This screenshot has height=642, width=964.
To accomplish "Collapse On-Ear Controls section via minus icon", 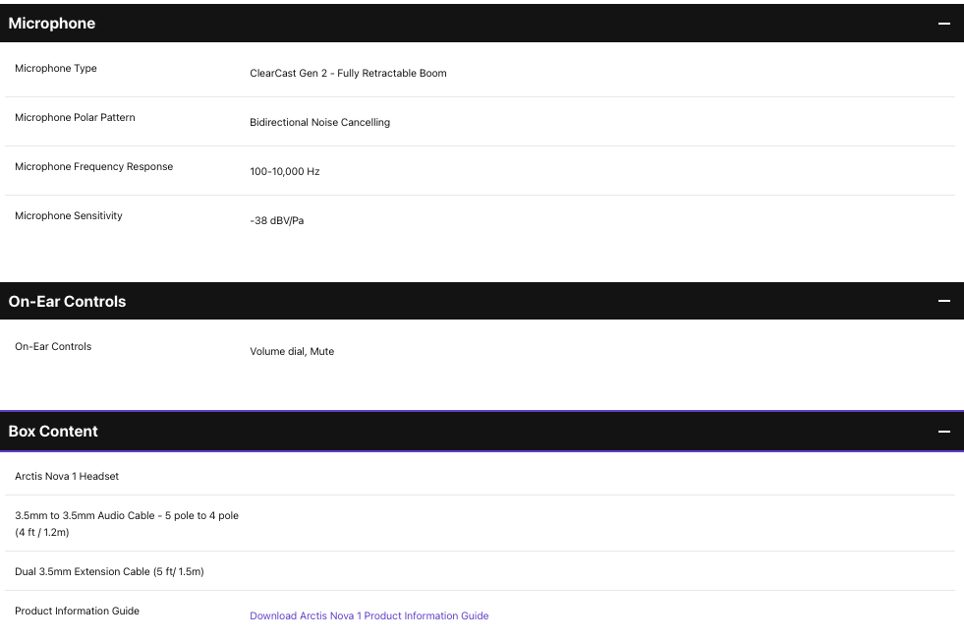I will tap(944, 301).
